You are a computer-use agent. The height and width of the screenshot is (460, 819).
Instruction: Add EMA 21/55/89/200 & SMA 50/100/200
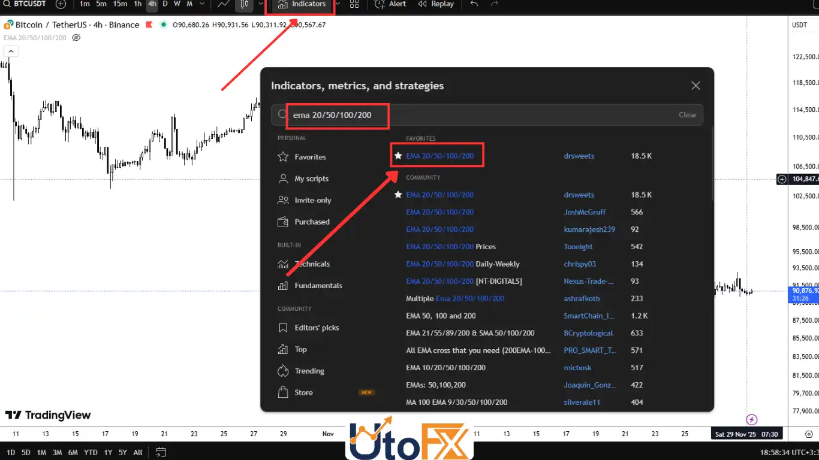coord(470,333)
